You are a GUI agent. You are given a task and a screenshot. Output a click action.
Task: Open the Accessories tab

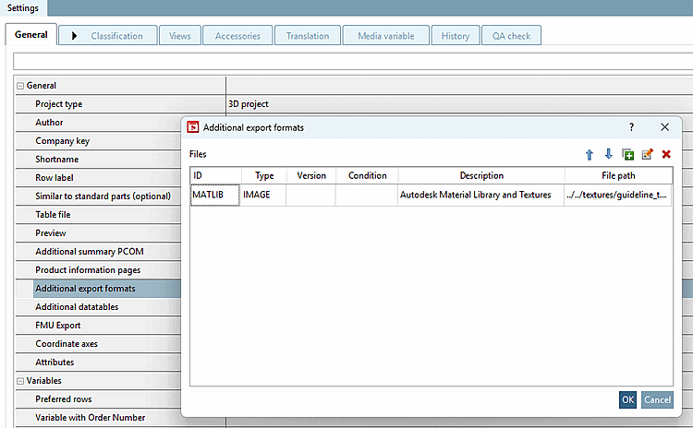point(237,36)
